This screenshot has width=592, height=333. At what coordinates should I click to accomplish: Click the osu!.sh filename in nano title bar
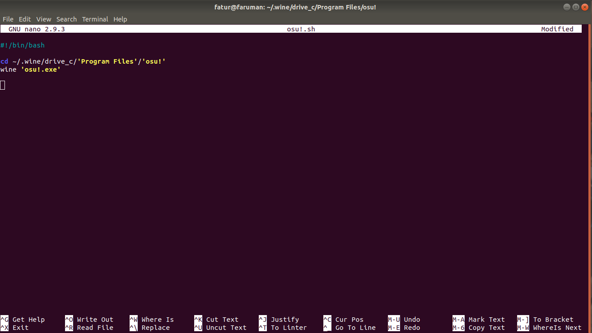point(301,29)
